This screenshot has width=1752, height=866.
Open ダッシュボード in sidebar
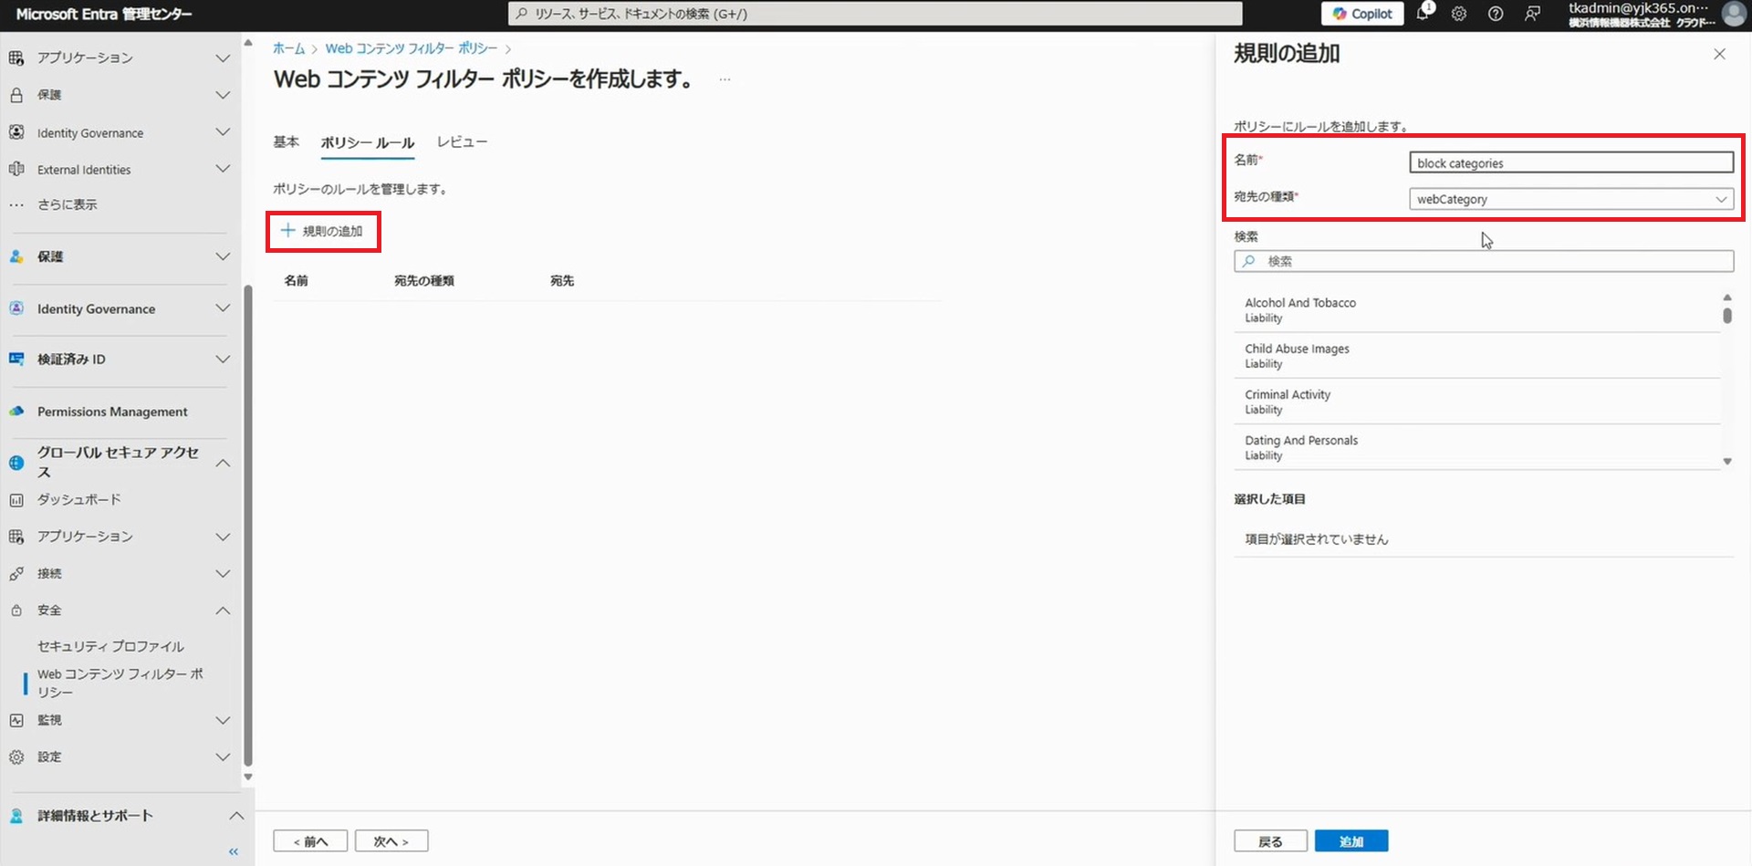pyautogui.click(x=78, y=500)
